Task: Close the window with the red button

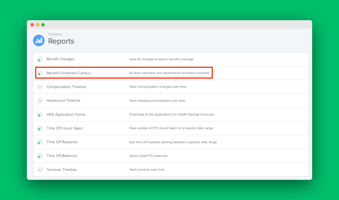Action: [x=32, y=25]
